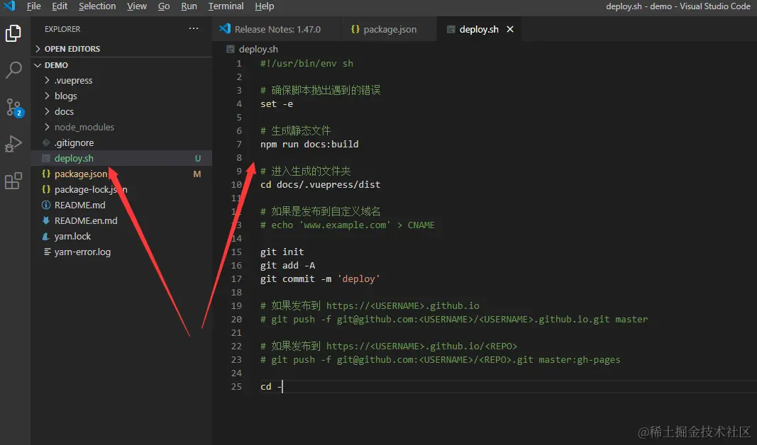Click line number 17 in the gutter
Image resolution: width=757 pixels, height=445 pixels.
236,278
